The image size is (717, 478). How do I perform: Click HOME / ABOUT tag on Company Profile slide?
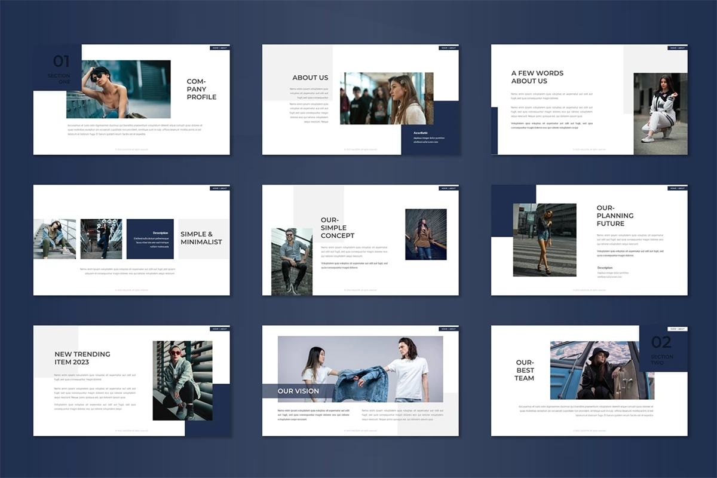tap(219, 48)
